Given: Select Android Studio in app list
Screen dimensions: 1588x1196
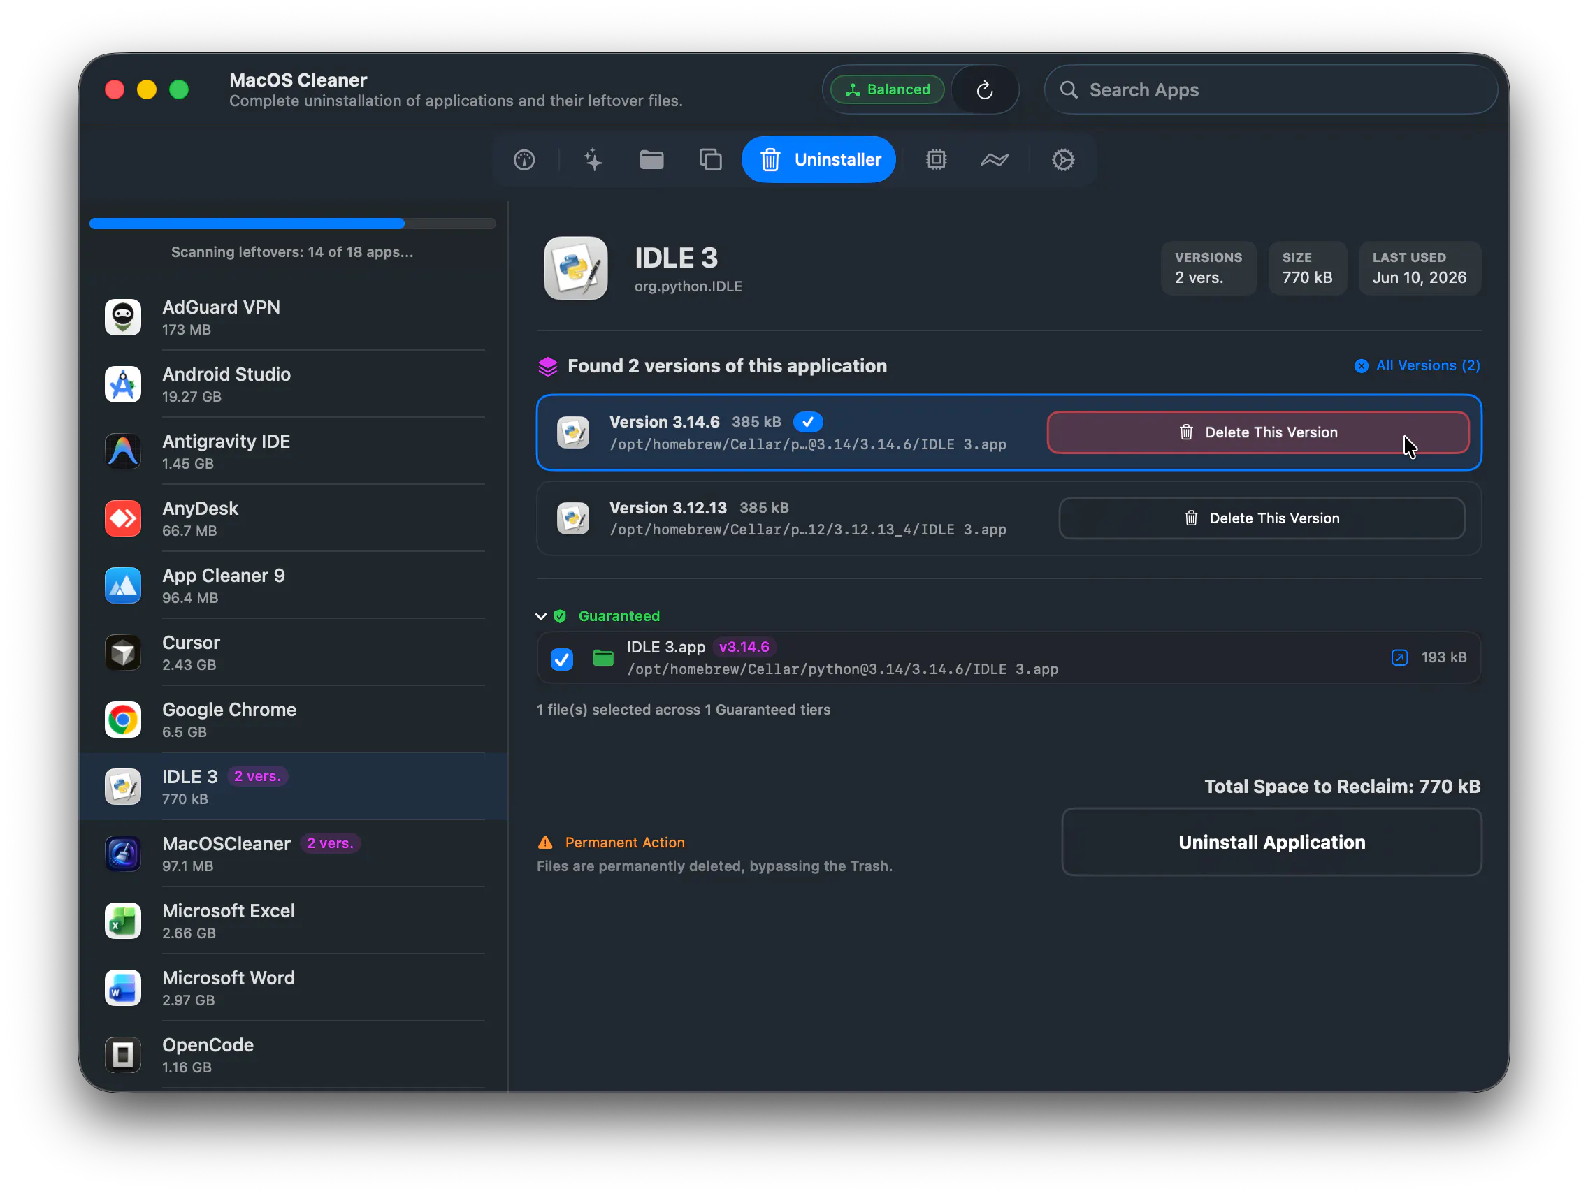Looking at the screenshot, I should pyautogui.click(x=294, y=384).
